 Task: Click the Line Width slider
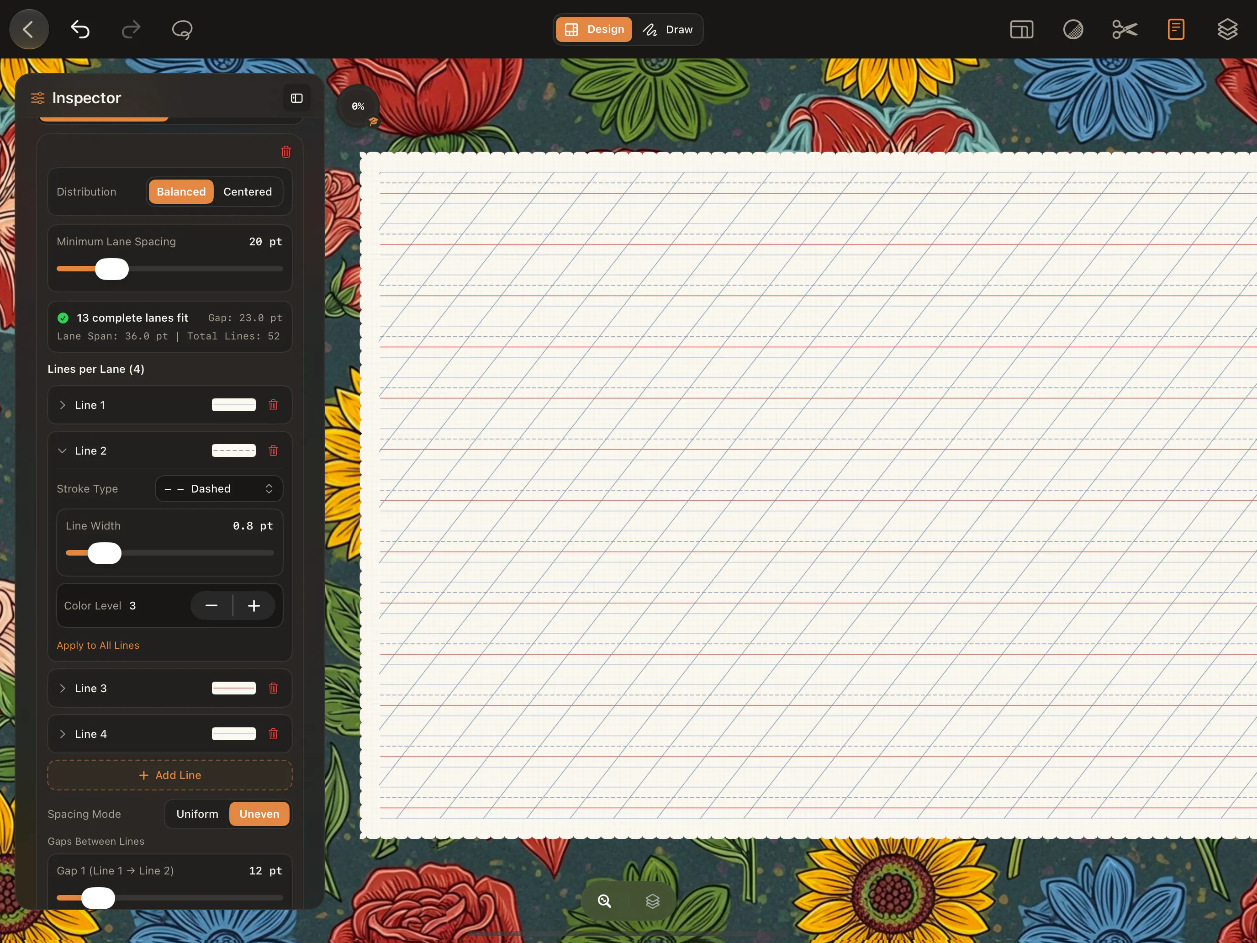[170, 553]
